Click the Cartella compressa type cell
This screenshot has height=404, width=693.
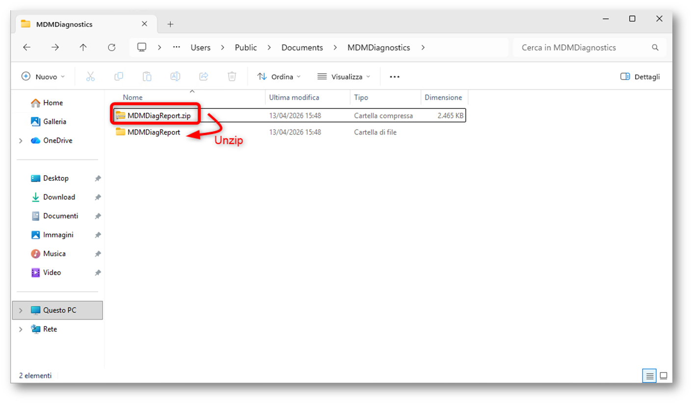click(x=383, y=116)
